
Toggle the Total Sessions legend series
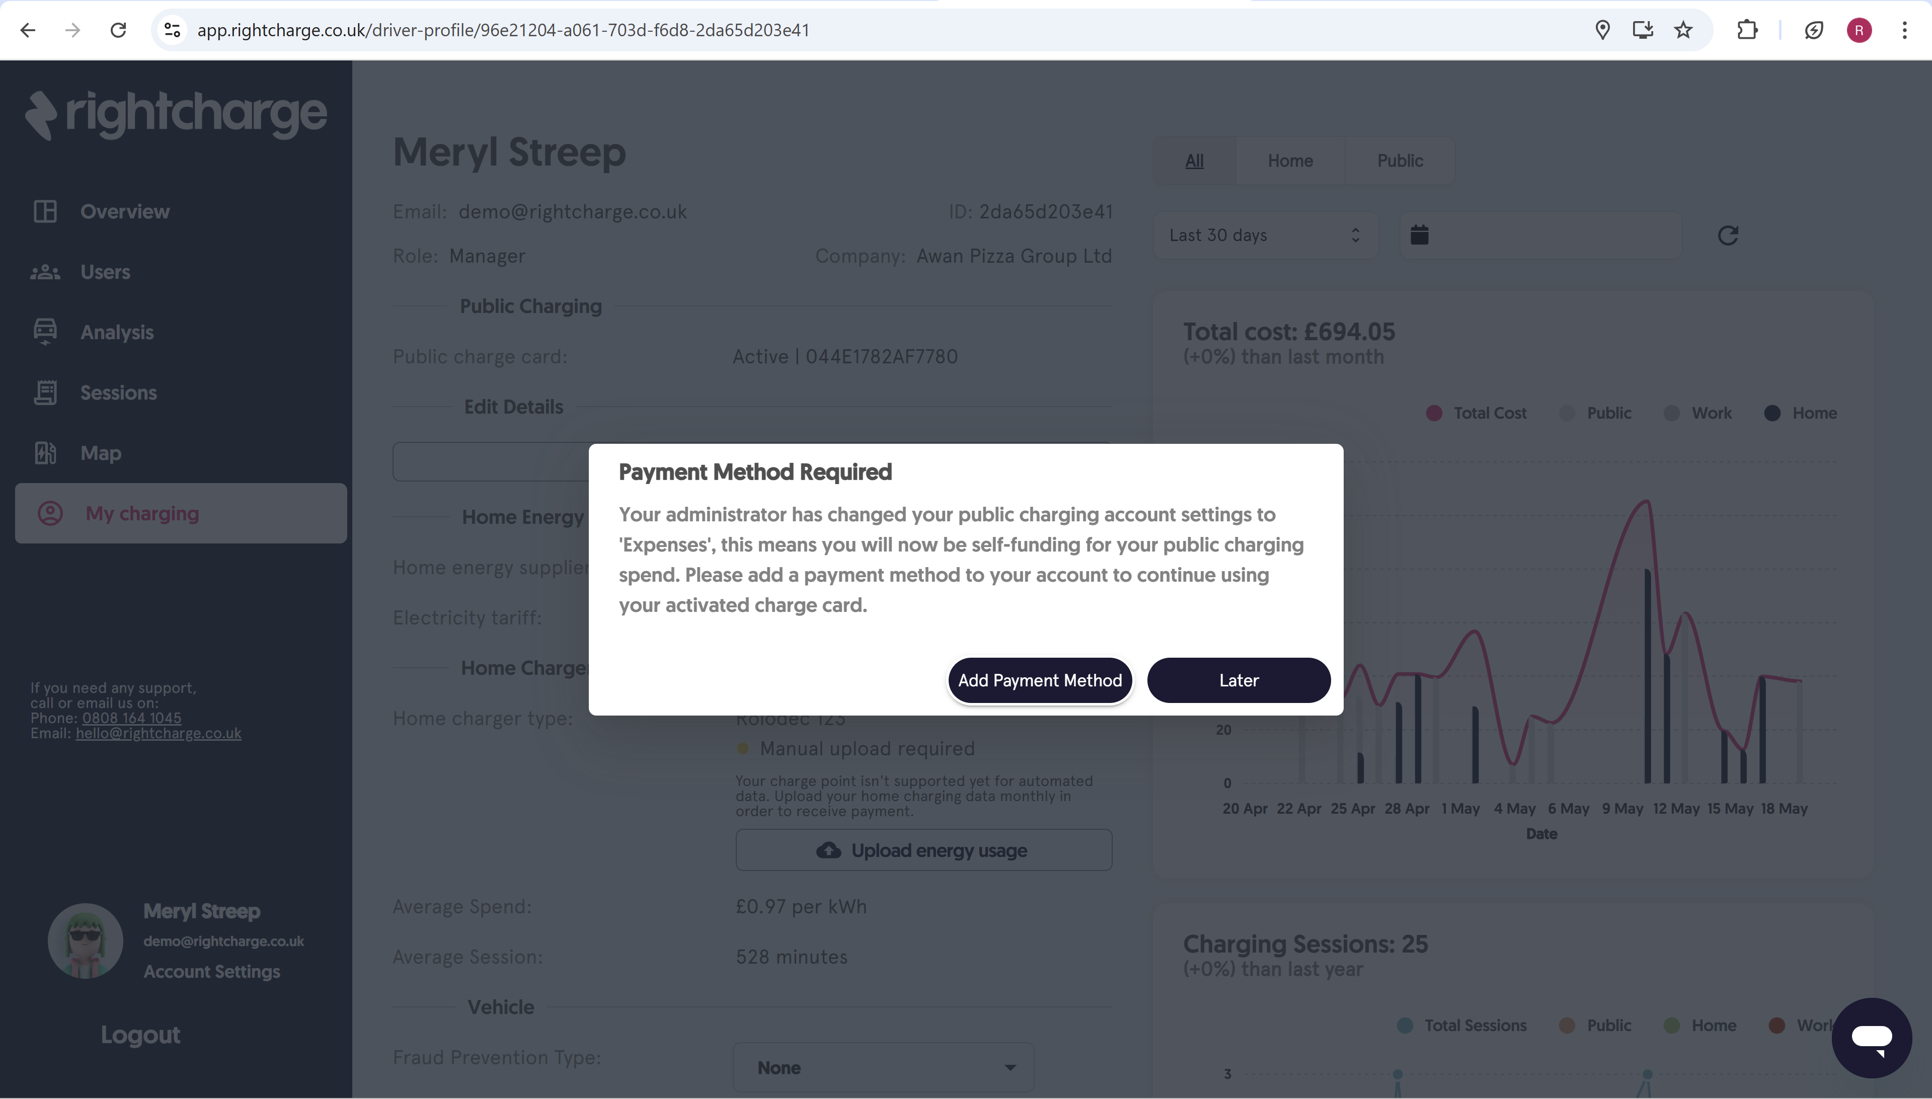1462,1025
